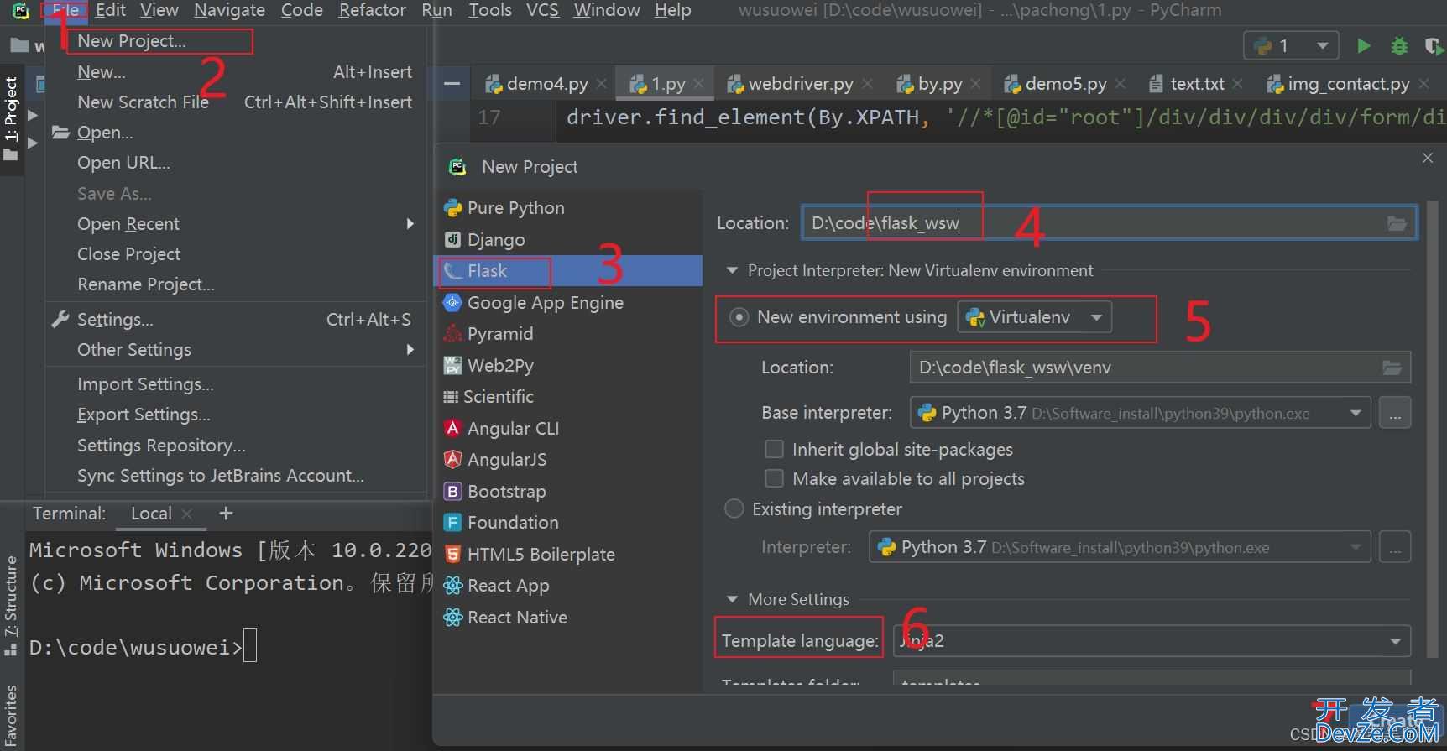Click ellipsis button beside Base interpreter

[x=1394, y=413]
